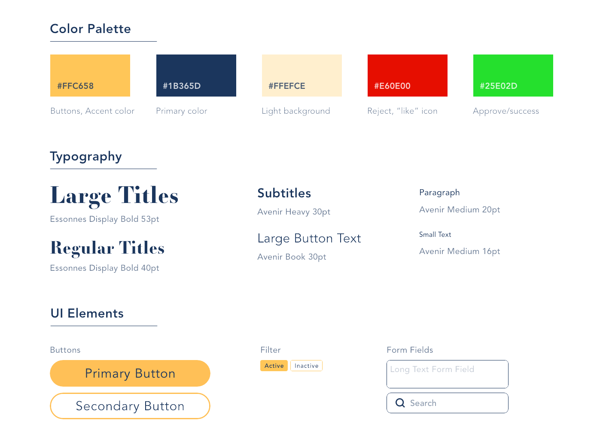The height and width of the screenshot is (448, 603).
Task: Pick the red #E60E00 swatch
Action: [407, 76]
